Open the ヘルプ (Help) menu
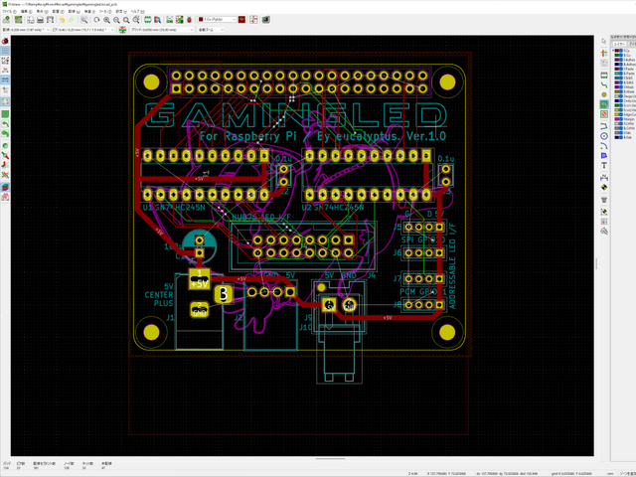This screenshot has width=636, height=477. (135, 11)
